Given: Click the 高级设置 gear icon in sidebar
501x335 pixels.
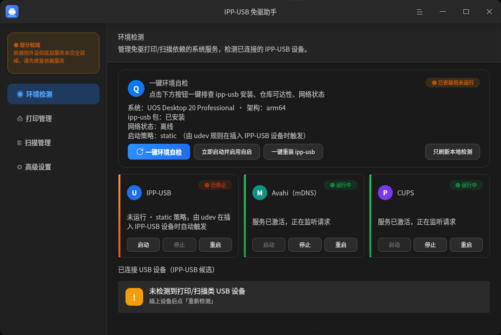Looking at the screenshot, I should tap(20, 167).
